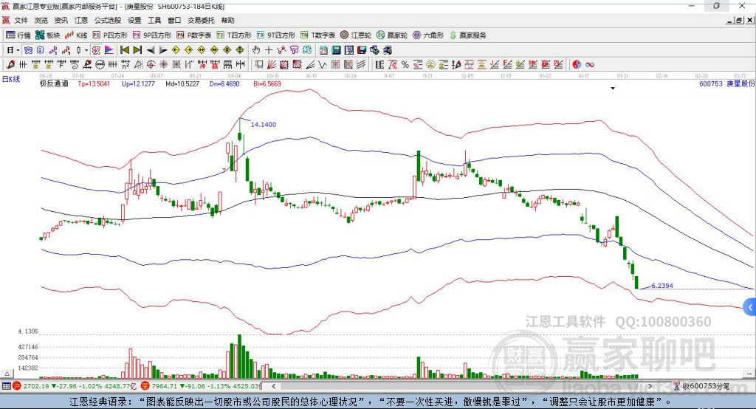Click the calendar icon in toolbar

tap(323, 50)
